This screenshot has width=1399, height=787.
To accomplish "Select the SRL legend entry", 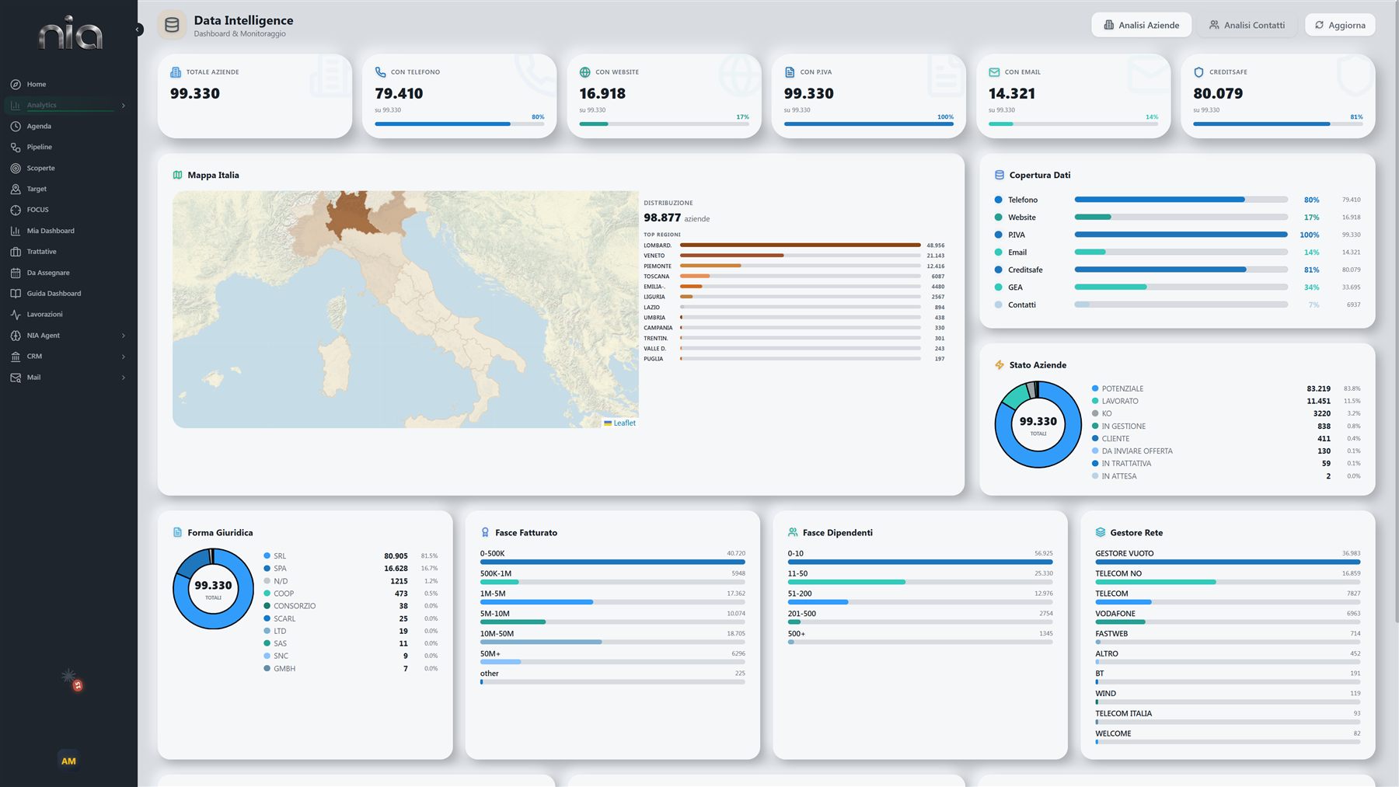I will [x=351, y=556].
